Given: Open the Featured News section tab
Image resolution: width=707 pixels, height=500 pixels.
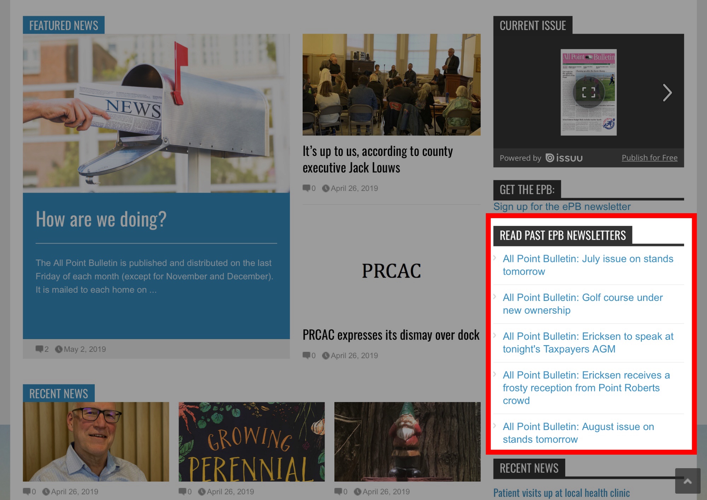Looking at the screenshot, I should tap(64, 25).
